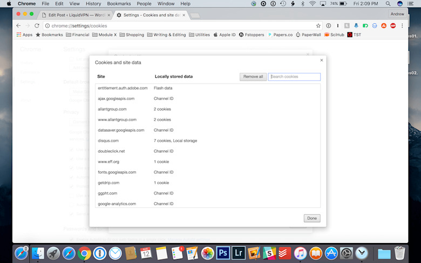
Task: Select the google-analytics.com row
Action: coord(208,204)
